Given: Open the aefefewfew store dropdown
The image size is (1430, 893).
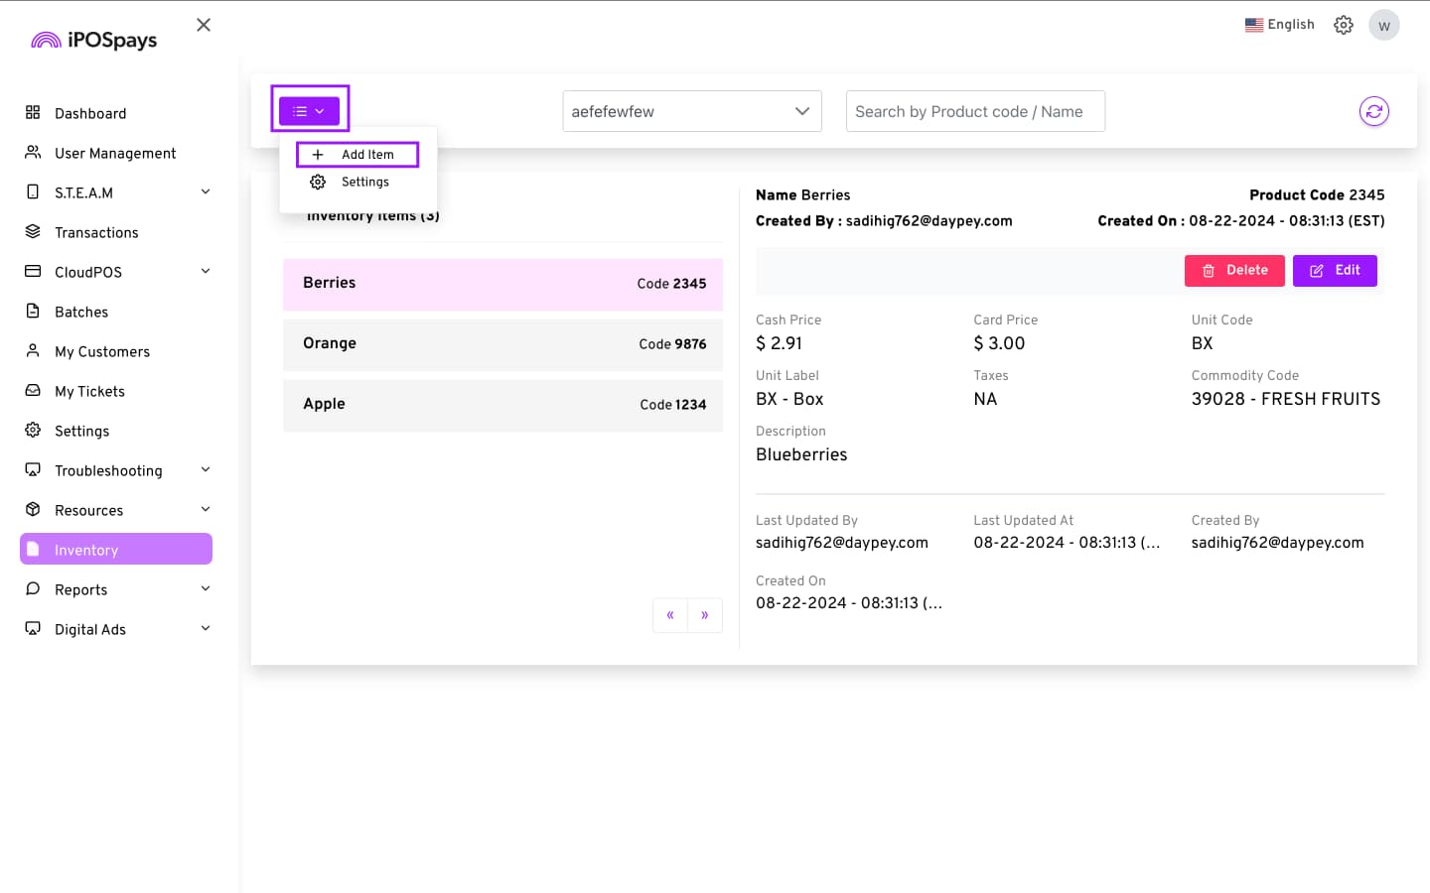Looking at the screenshot, I should pyautogui.click(x=691, y=111).
